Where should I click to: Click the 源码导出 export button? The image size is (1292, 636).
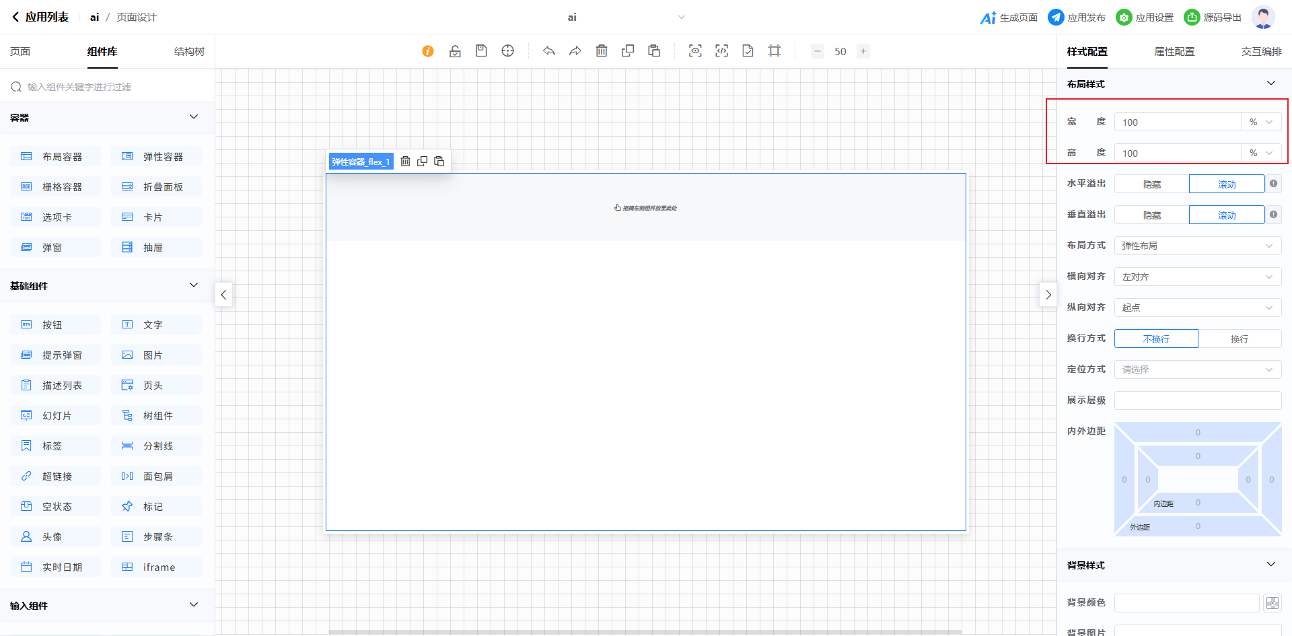click(x=1213, y=17)
